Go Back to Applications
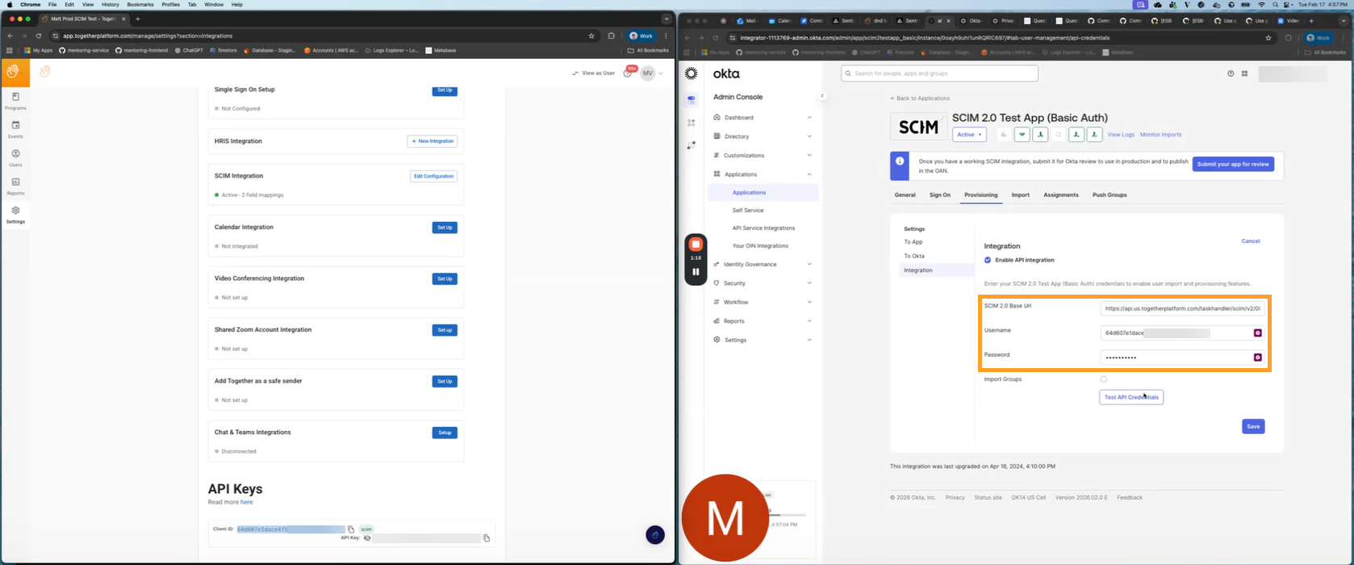 [x=919, y=98]
